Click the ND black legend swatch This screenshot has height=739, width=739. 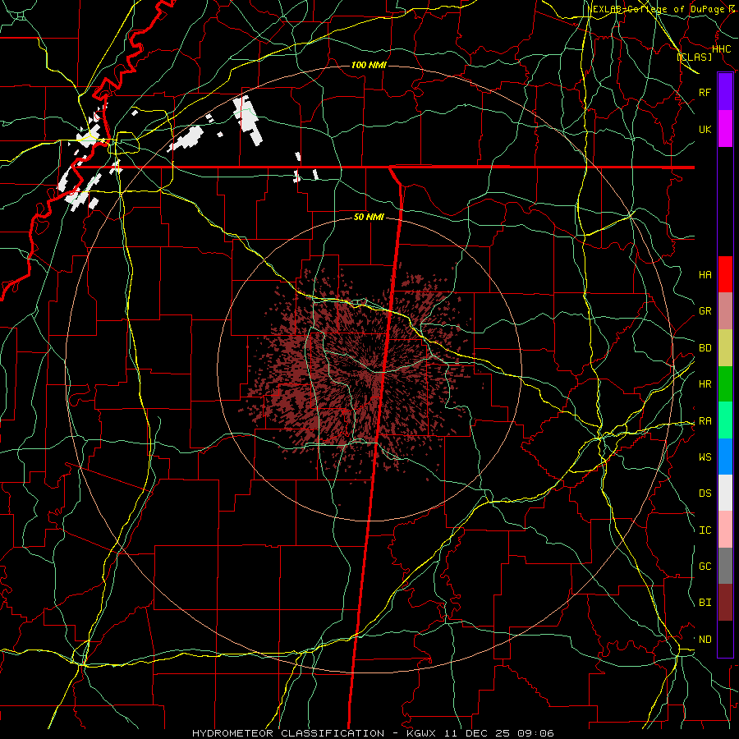pos(725,639)
